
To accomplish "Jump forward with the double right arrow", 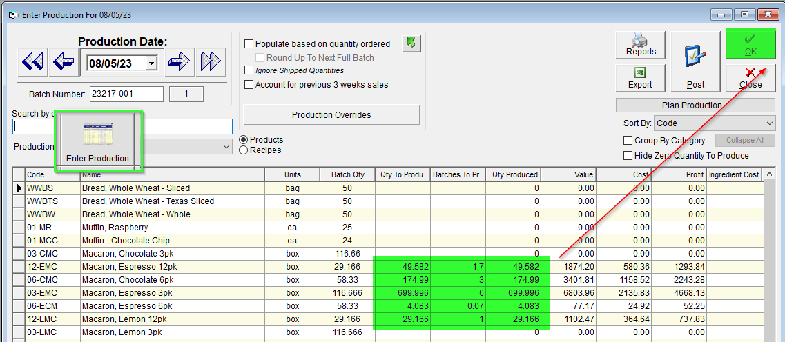I will pyautogui.click(x=211, y=61).
